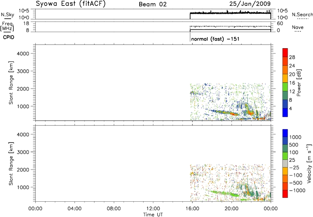Image resolution: width=313 pixels, height=217 pixels.
Task: Click the dotted line sample under N.Search
Action: (x=302, y=19)
